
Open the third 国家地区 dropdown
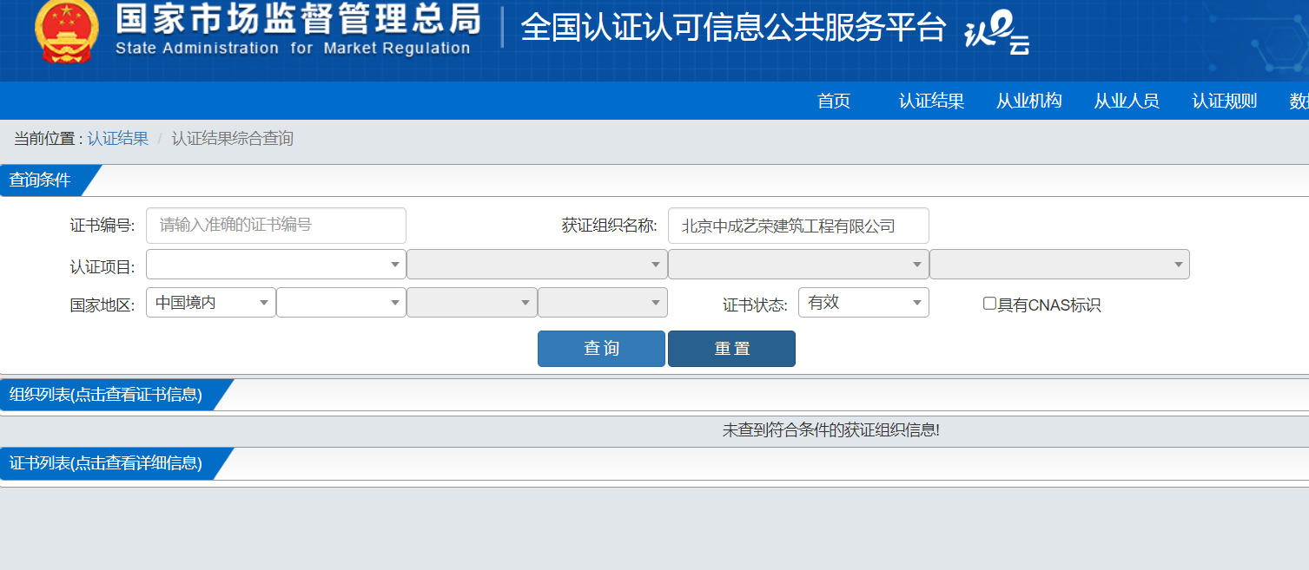click(x=472, y=303)
